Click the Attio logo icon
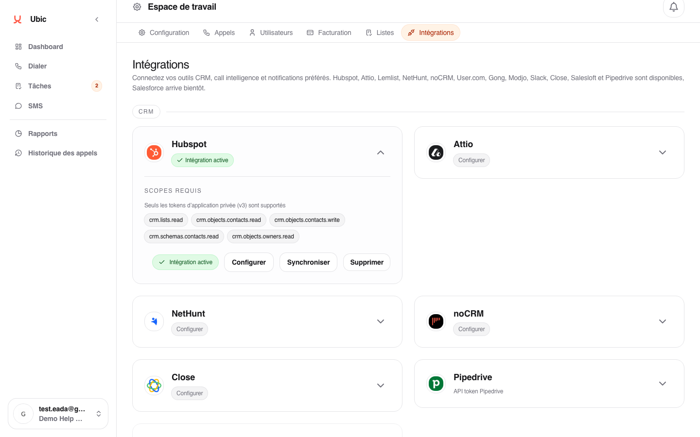 click(436, 152)
